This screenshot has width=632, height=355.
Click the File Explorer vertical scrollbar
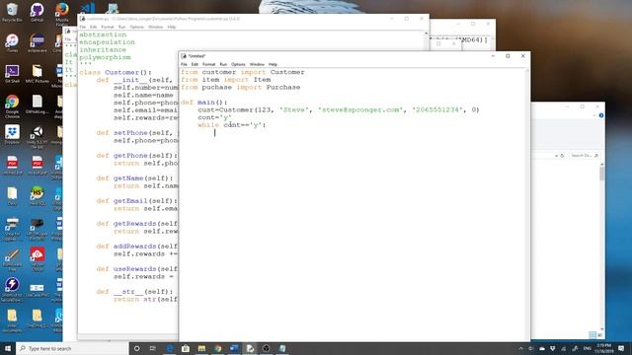(x=602, y=247)
